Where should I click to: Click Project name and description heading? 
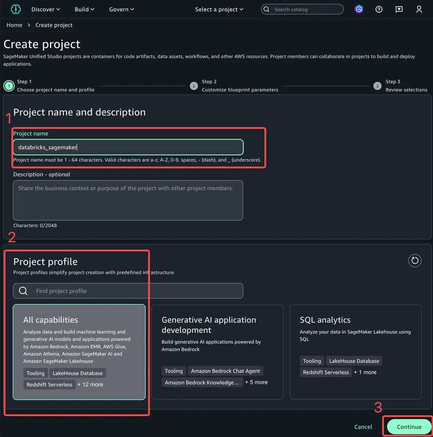click(x=79, y=112)
